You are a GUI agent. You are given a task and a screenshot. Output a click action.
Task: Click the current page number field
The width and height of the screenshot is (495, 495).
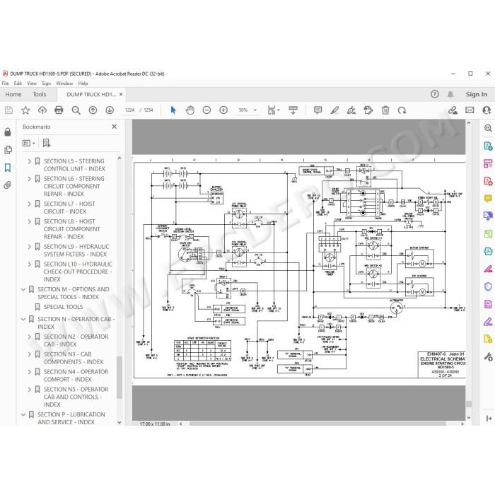click(x=129, y=110)
